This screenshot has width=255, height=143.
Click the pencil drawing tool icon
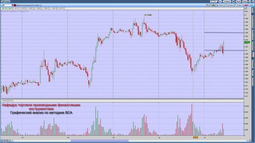tap(210, 5)
